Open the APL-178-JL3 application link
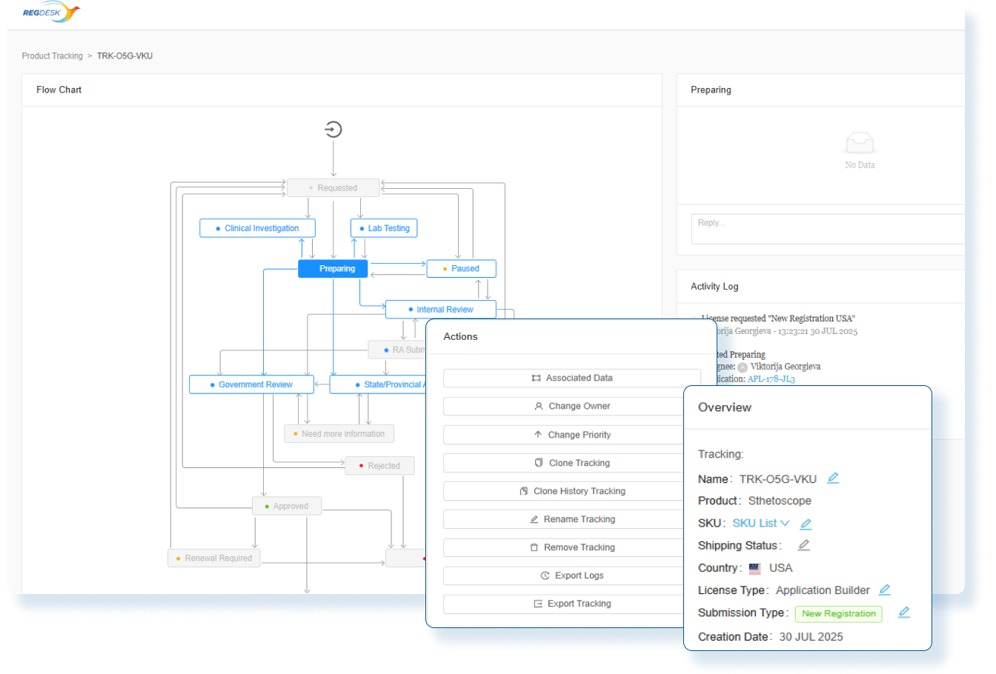Viewport: 996px width, 674px height. (x=771, y=379)
